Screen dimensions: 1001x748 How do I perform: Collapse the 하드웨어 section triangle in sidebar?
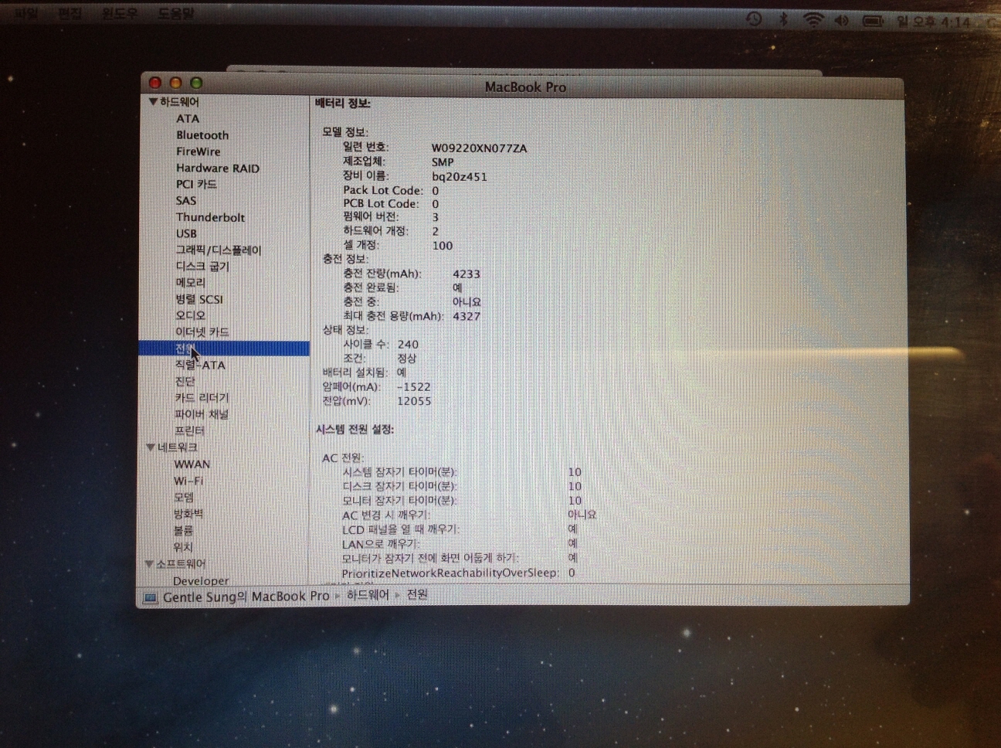[153, 102]
